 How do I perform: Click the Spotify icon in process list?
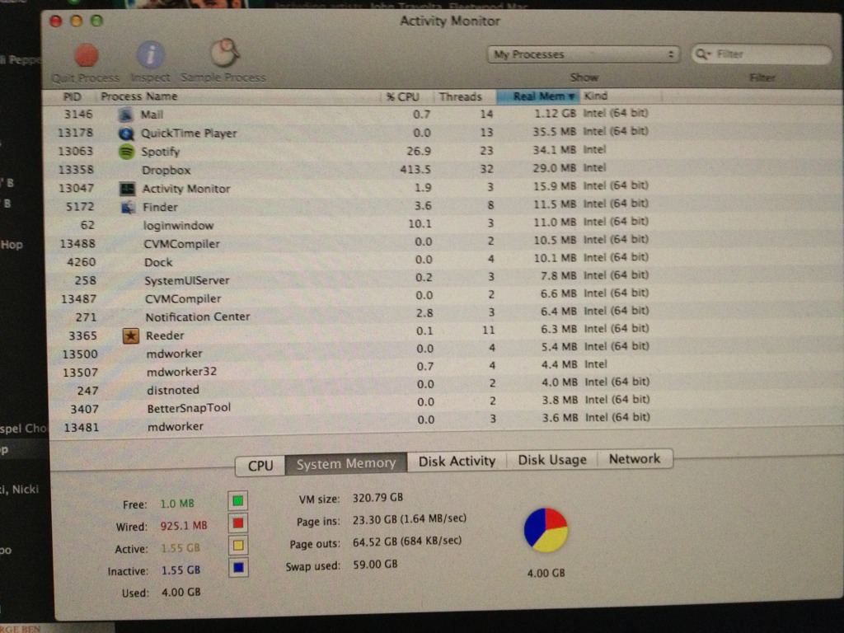126,152
